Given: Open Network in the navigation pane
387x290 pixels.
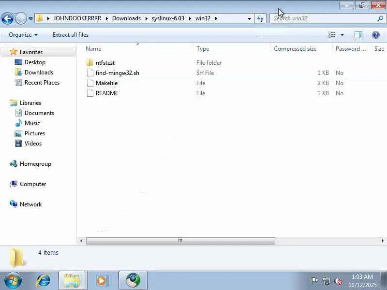Looking at the screenshot, I should (30, 204).
